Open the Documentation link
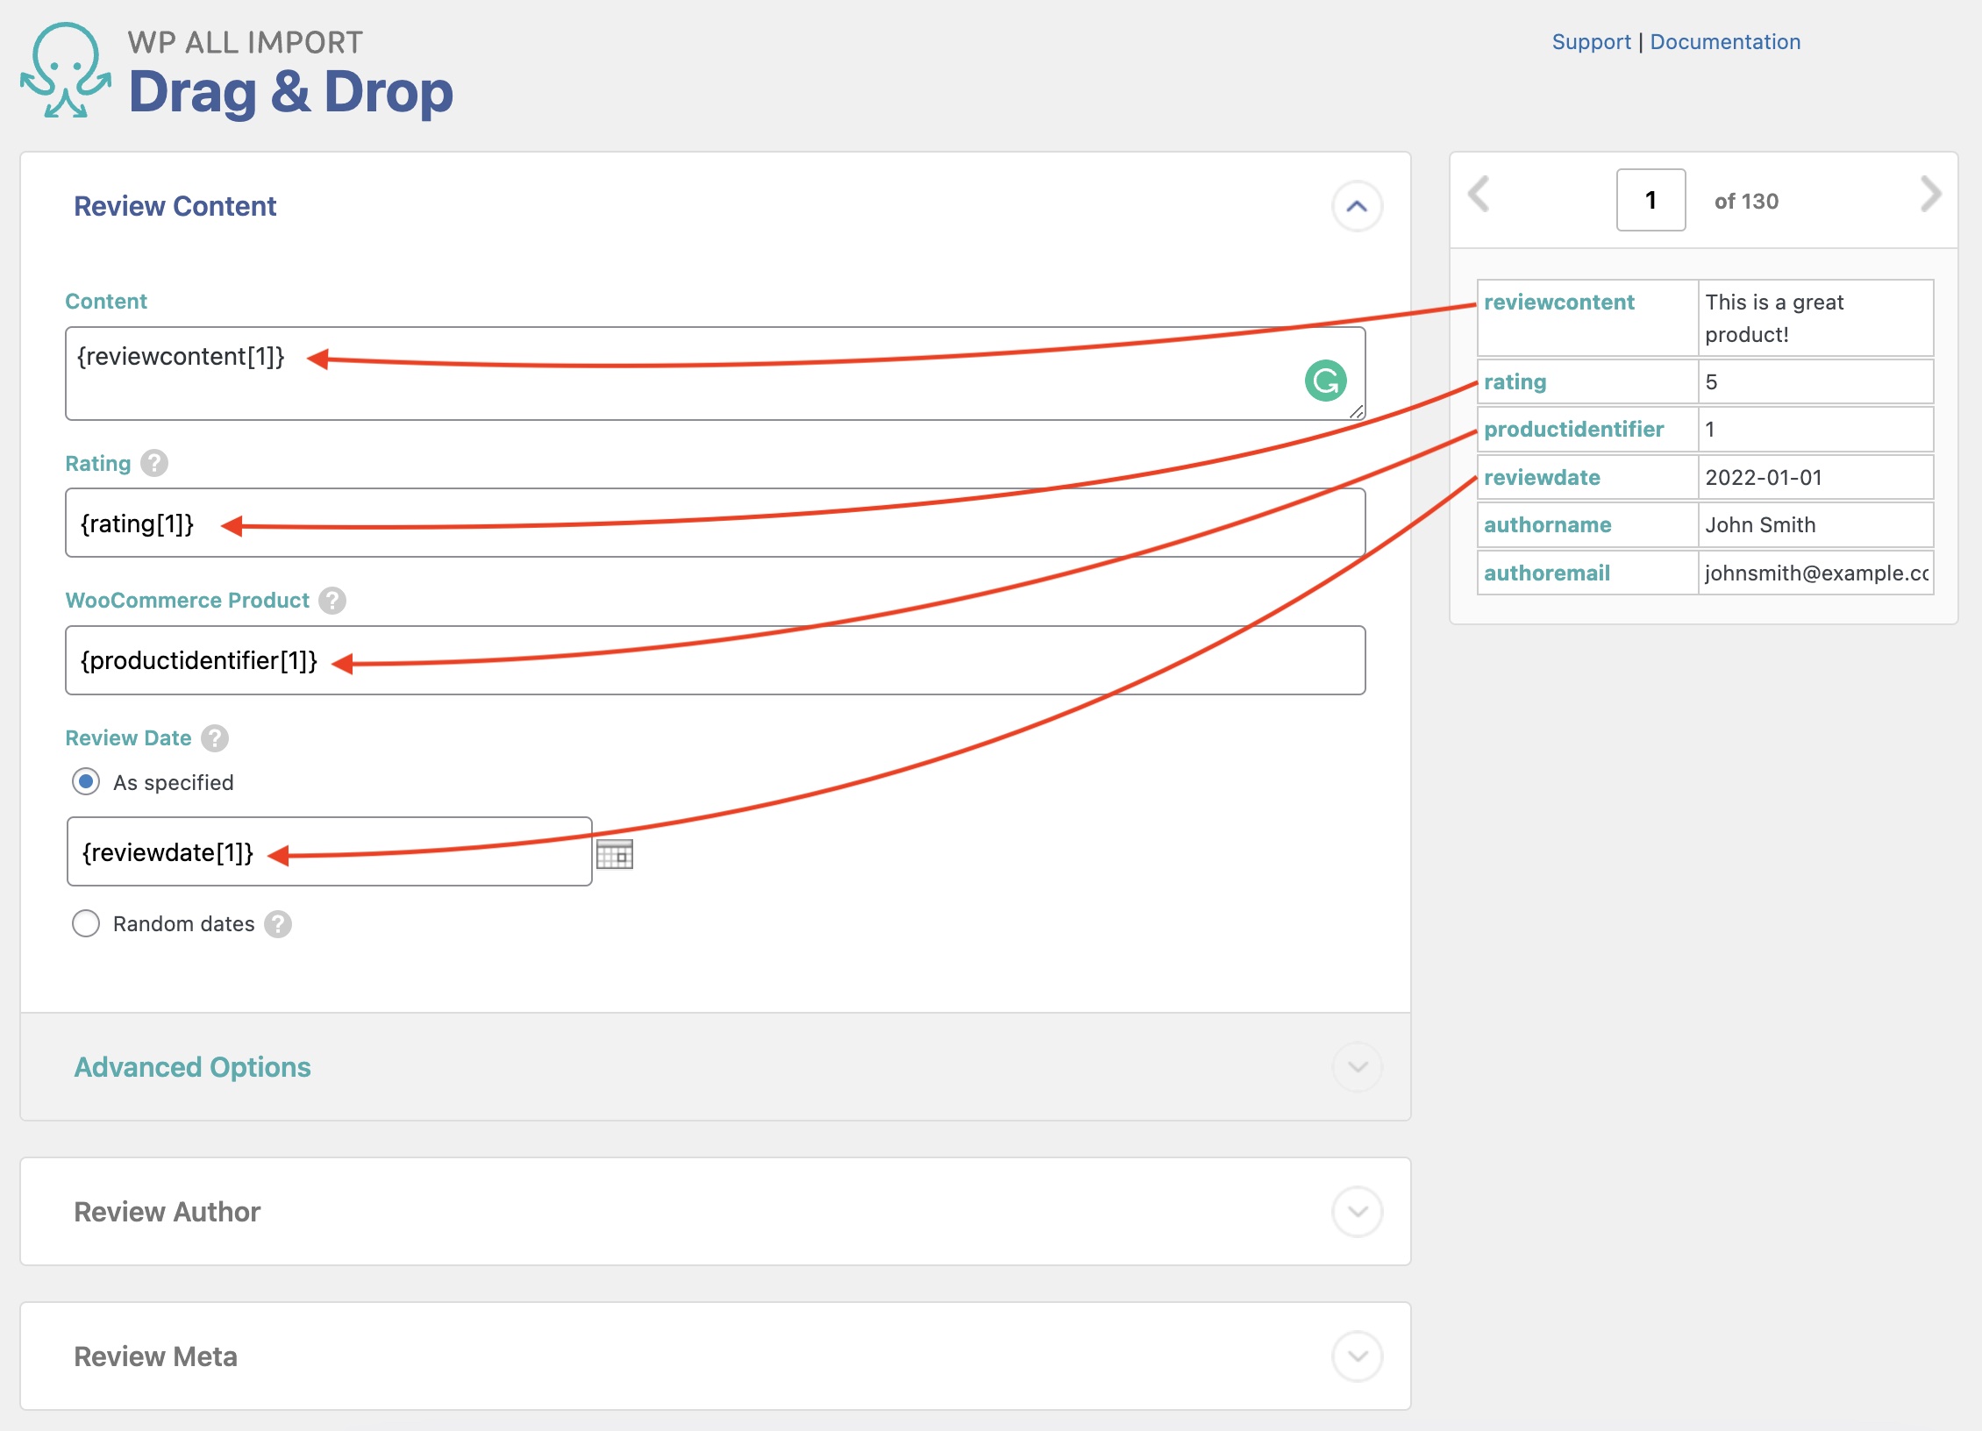 click(1724, 42)
